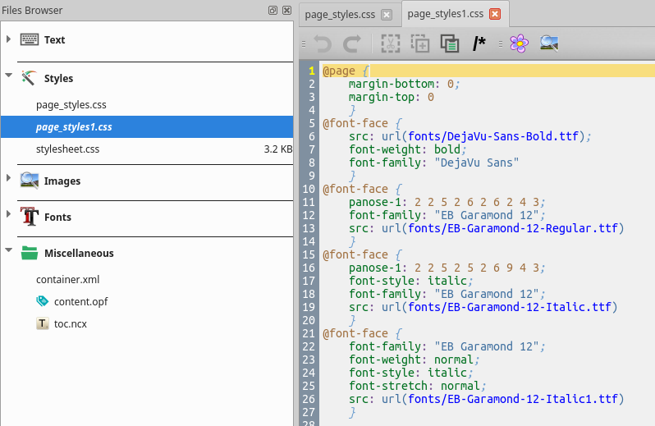Click the Redo arrow in editor toolbar

point(351,44)
